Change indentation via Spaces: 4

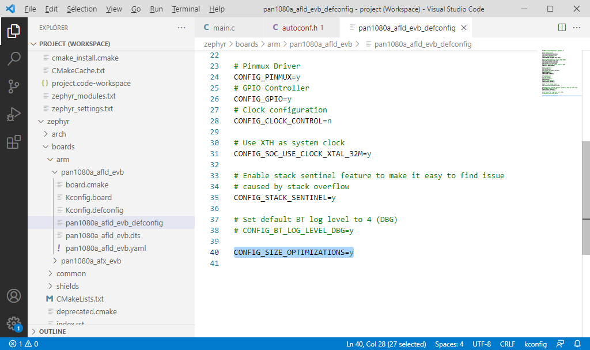[x=449, y=344]
